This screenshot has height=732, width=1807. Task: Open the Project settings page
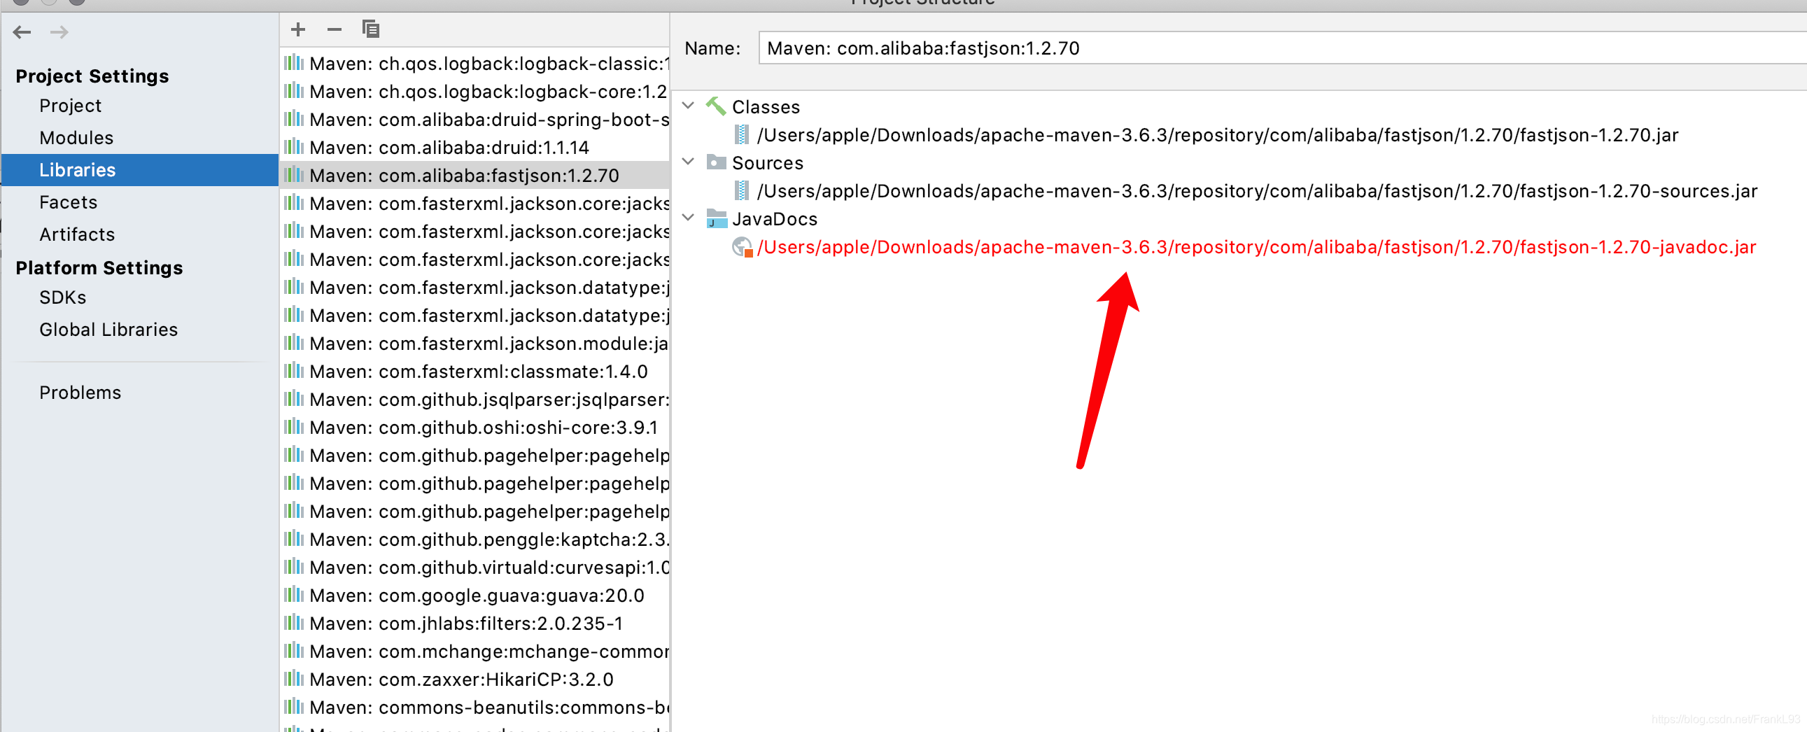[70, 106]
